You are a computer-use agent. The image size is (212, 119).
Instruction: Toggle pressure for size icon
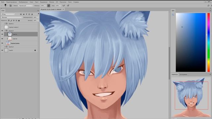click(x=68, y=6)
